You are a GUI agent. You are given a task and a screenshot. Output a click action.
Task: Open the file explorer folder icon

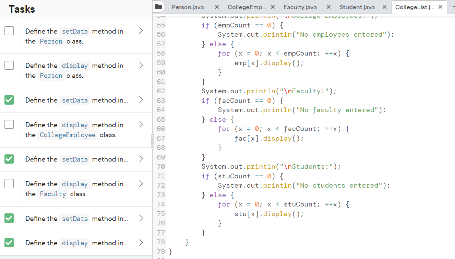[x=158, y=7]
